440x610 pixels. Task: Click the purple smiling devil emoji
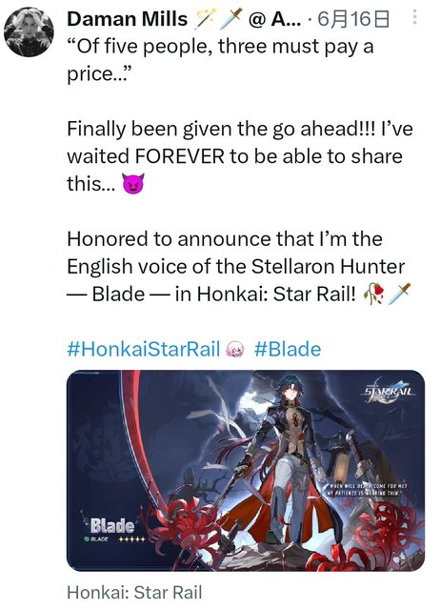coord(133,184)
